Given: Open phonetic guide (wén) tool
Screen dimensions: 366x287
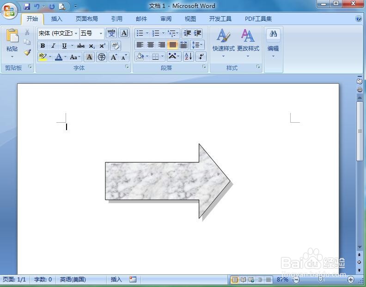Looking at the screenshot, I should coord(111,33).
